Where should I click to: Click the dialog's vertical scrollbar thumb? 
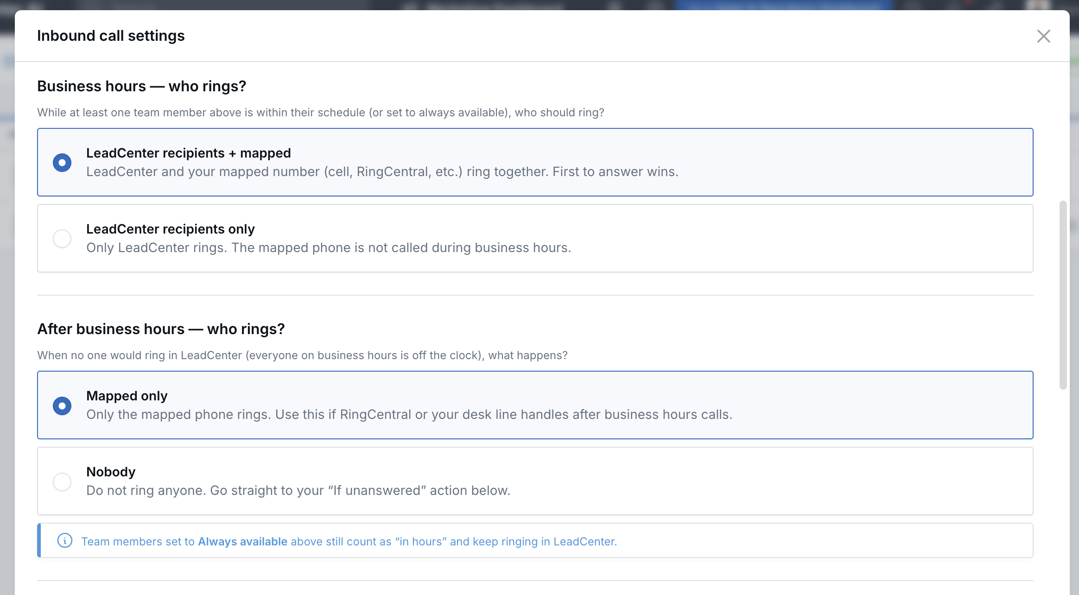pyautogui.click(x=1063, y=295)
